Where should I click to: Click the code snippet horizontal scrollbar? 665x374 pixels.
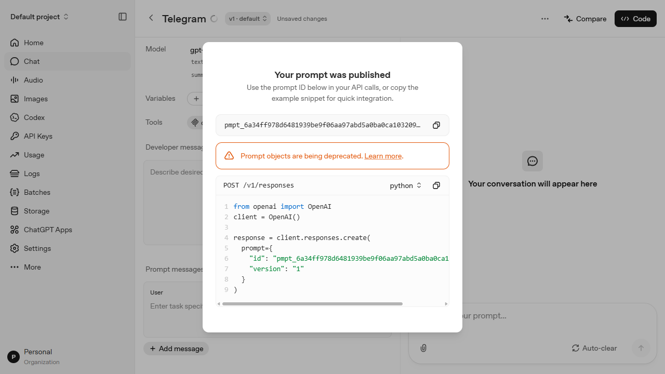tap(312, 304)
